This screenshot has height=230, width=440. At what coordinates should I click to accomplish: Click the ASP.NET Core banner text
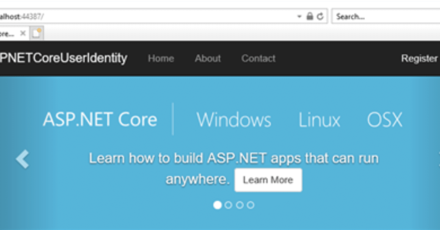coord(100,120)
